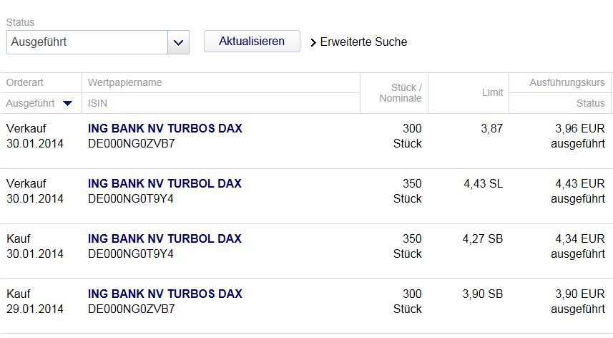This screenshot has width=613, height=338.
Task: Click the Stück / Nominale header
Action: click(401, 93)
